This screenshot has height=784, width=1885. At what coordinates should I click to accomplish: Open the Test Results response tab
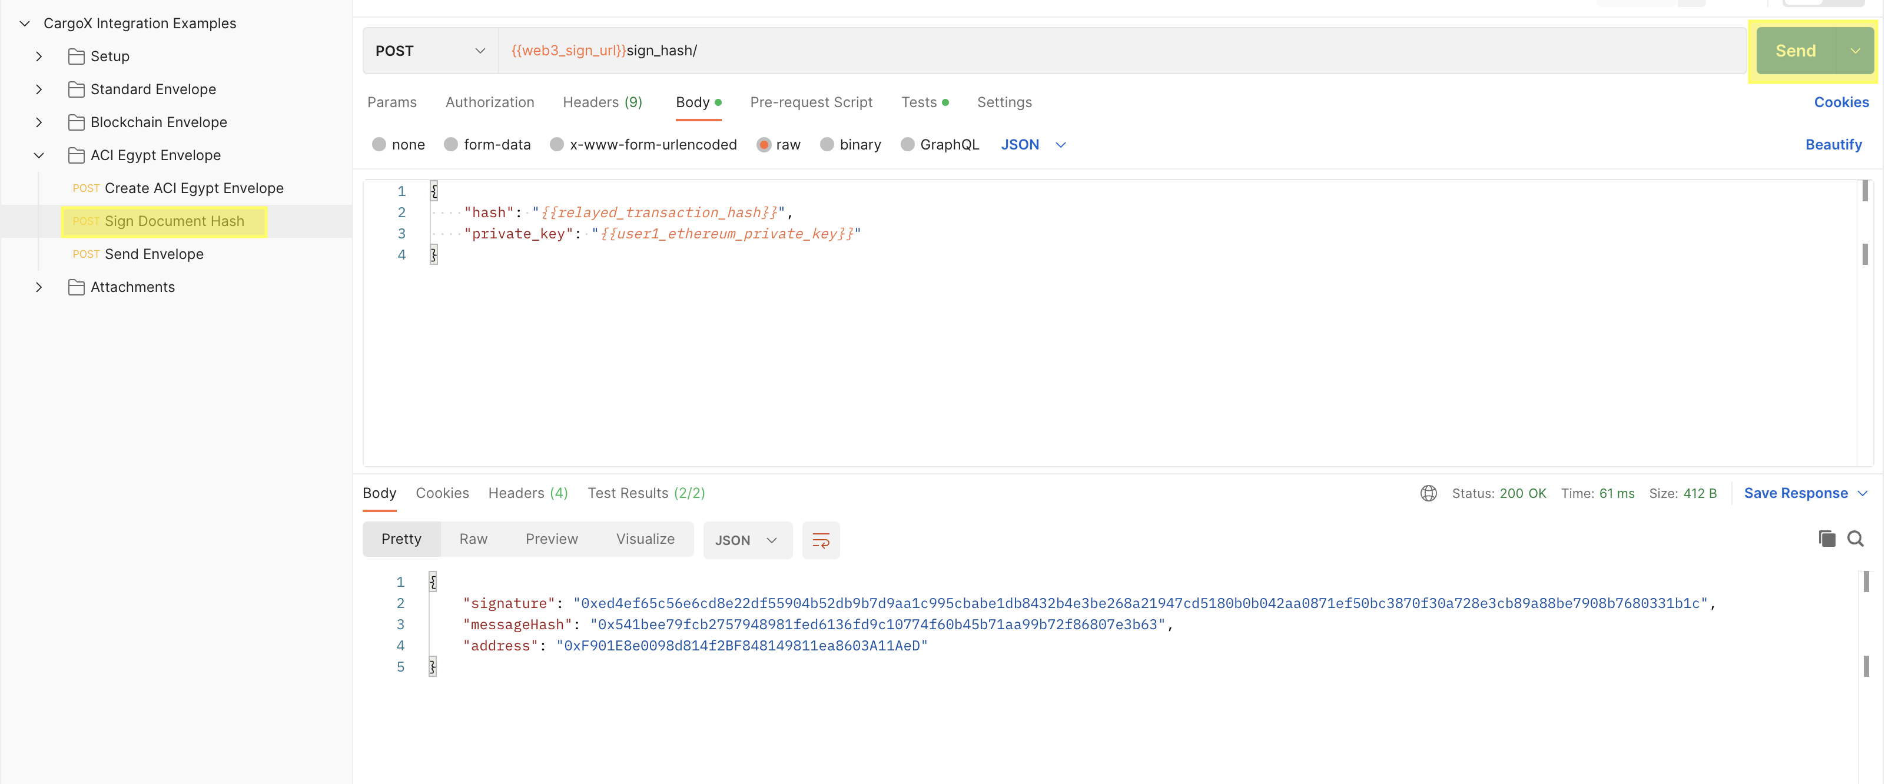coord(645,494)
